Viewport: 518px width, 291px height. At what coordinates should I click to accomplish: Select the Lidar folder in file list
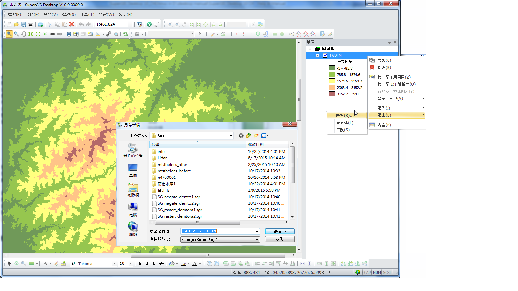162,158
